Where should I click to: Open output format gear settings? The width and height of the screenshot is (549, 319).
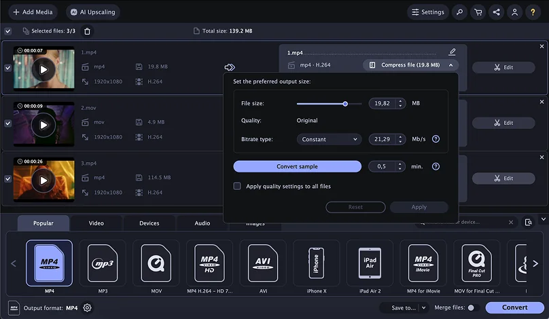[x=87, y=308]
